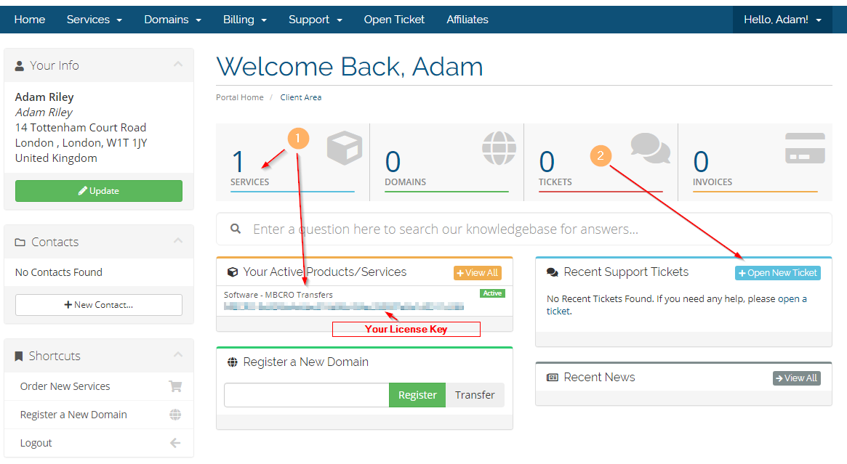This screenshot has width=847, height=464.
Task: Click shopping cart icon beside Order New Services
Action: [x=175, y=386]
